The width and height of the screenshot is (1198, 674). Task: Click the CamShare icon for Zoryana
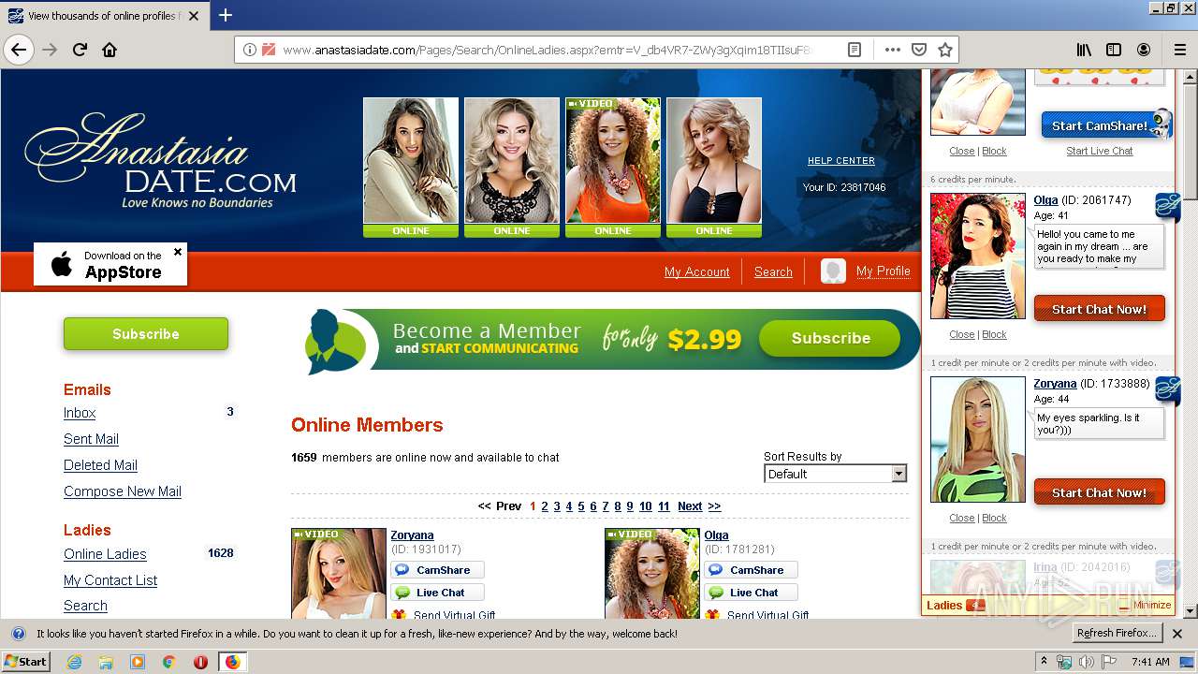(x=402, y=570)
